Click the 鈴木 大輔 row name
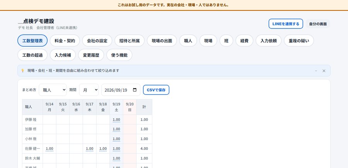Screen dimensions: 348x168 tap(32, 158)
